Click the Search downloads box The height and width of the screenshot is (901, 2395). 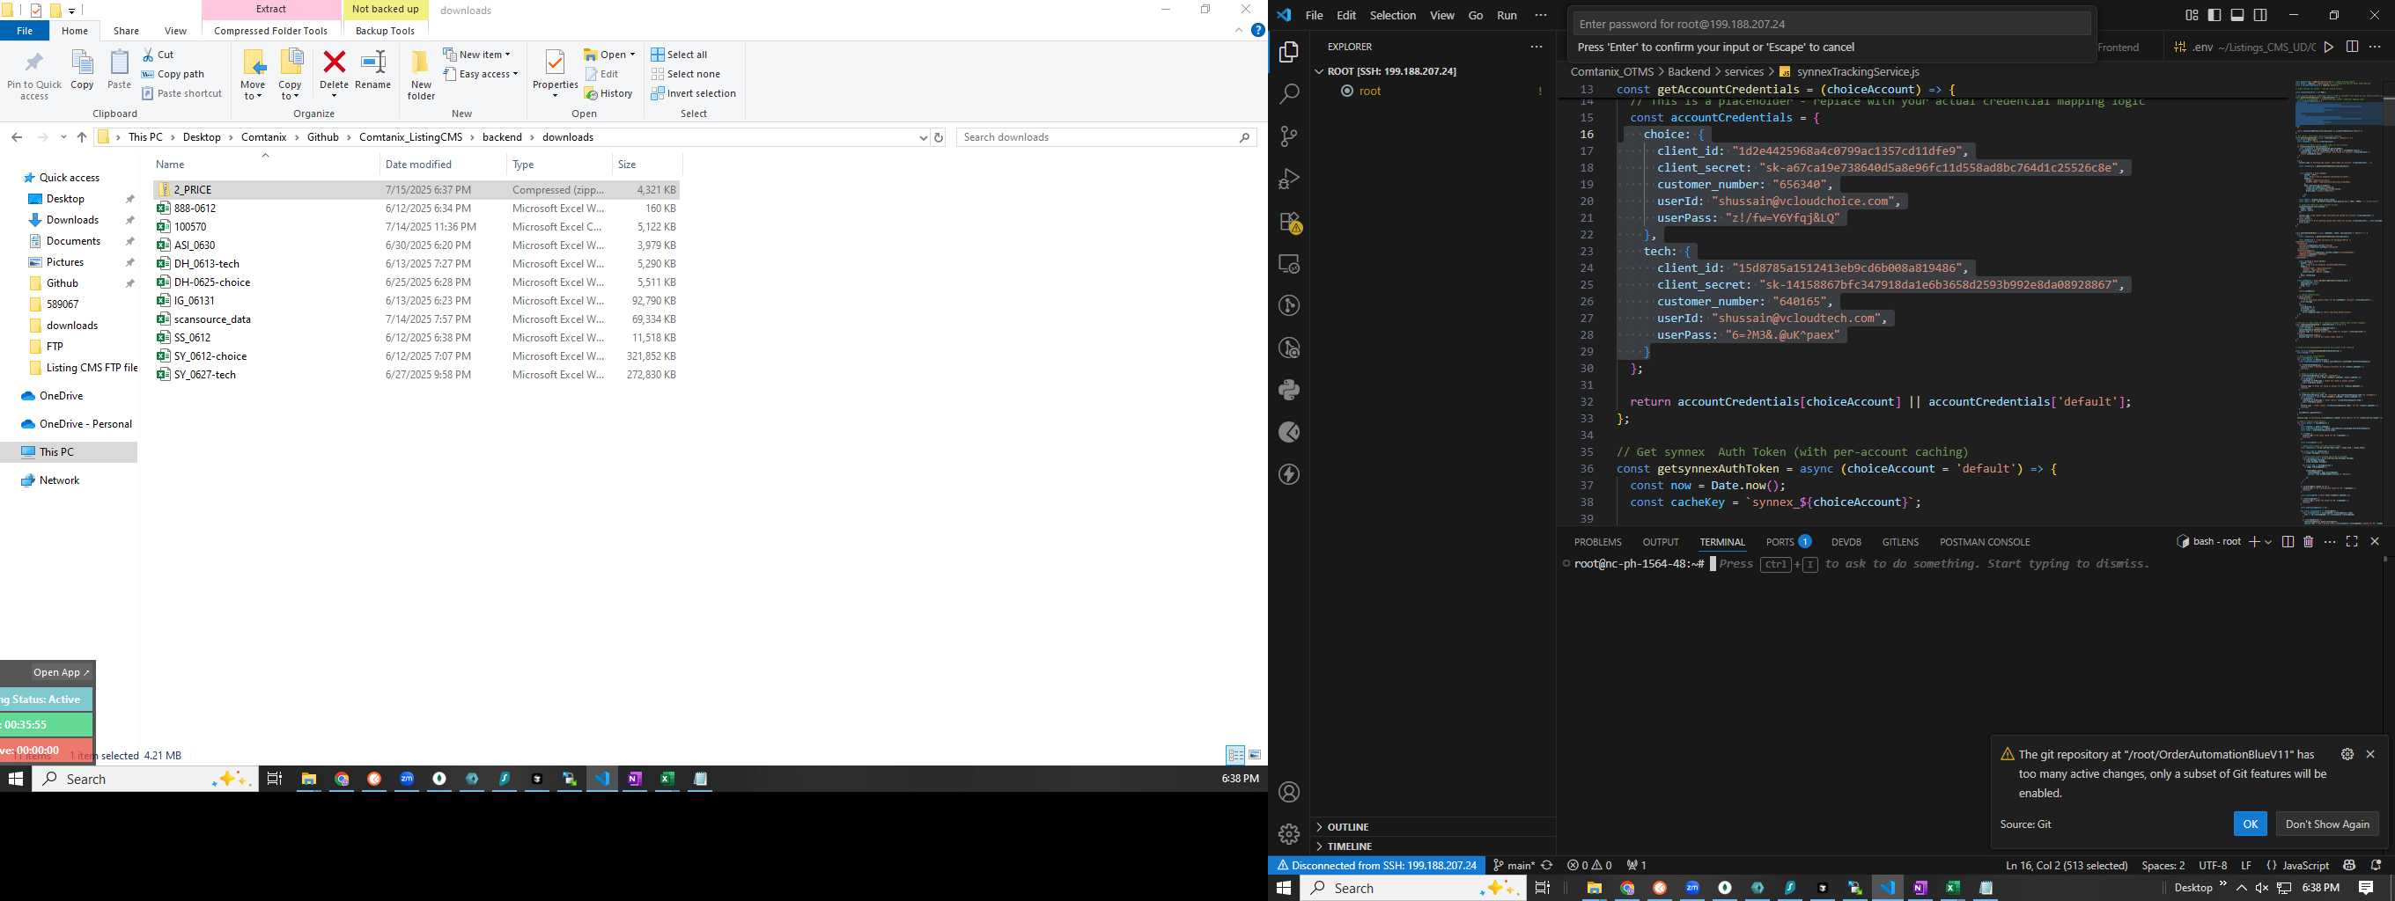click(x=1107, y=137)
